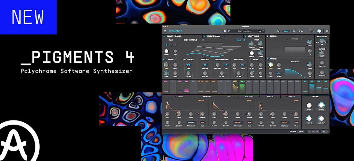Viewport: 354px width, 161px height.
Task: Click the Wavefolding Shape sine icon
Action: pyautogui.click(x=243, y=65)
